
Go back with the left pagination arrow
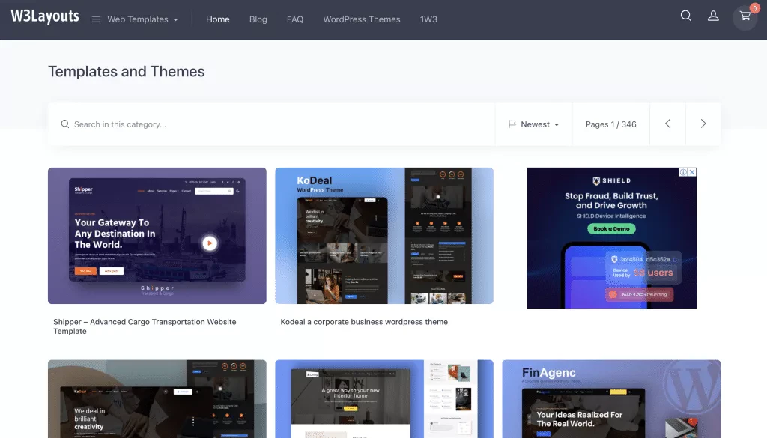(667, 124)
